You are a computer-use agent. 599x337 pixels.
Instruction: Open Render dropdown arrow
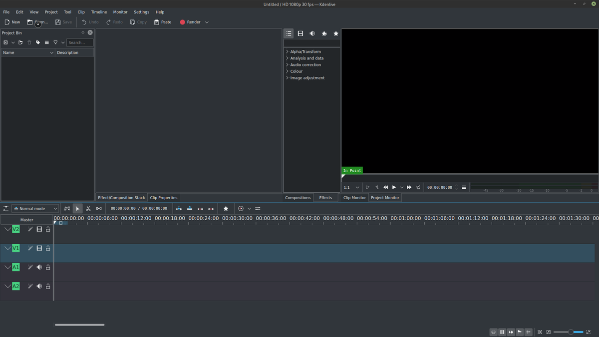(x=207, y=22)
